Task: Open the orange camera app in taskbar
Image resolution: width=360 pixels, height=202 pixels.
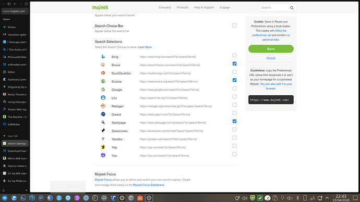Action: [140, 198]
